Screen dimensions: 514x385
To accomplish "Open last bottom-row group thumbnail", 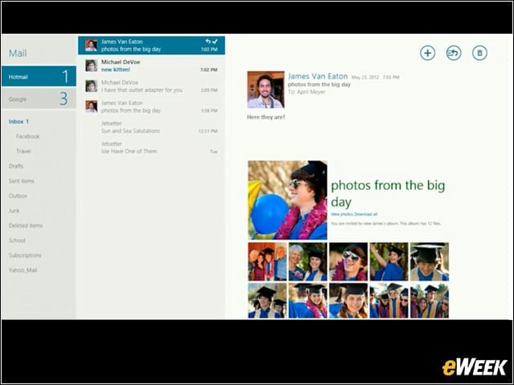I will tap(430, 301).
